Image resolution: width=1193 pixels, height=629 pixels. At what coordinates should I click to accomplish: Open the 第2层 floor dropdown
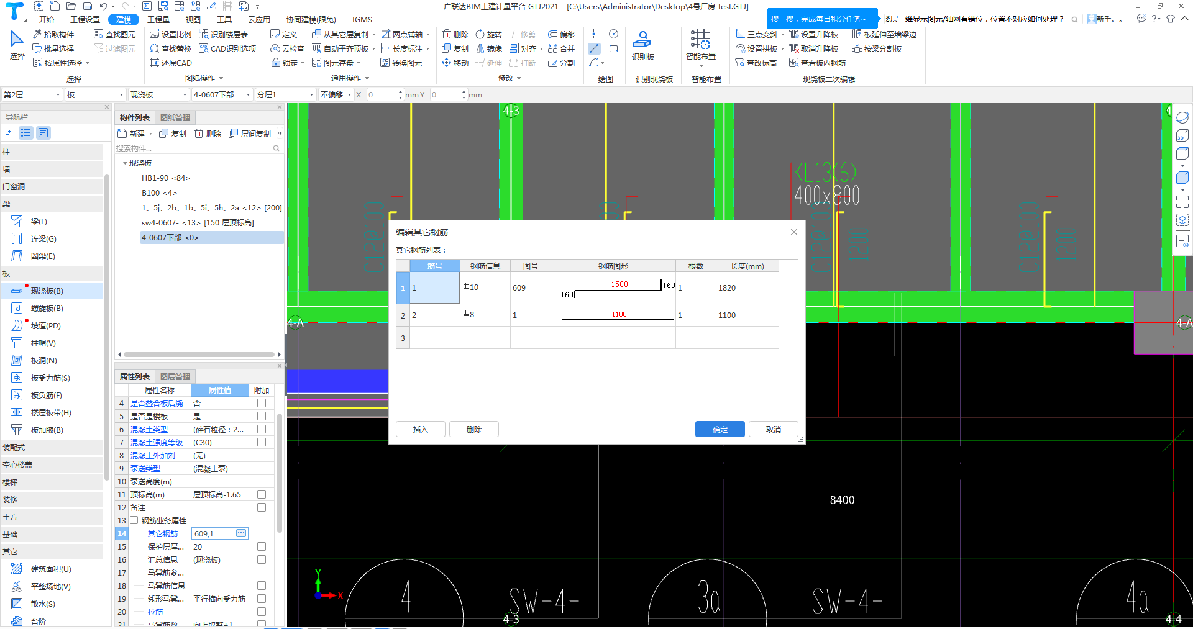click(32, 94)
